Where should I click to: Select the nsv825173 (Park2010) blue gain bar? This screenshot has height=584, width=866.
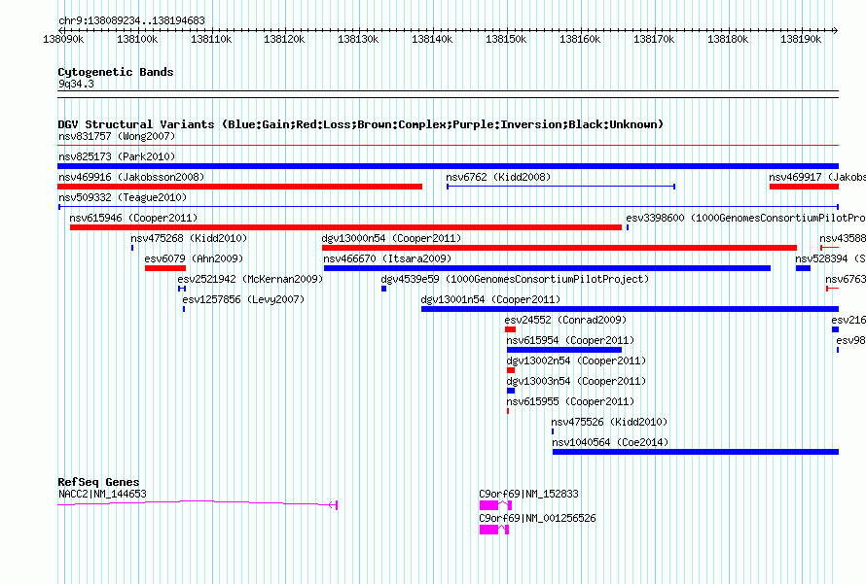pyautogui.click(x=448, y=166)
